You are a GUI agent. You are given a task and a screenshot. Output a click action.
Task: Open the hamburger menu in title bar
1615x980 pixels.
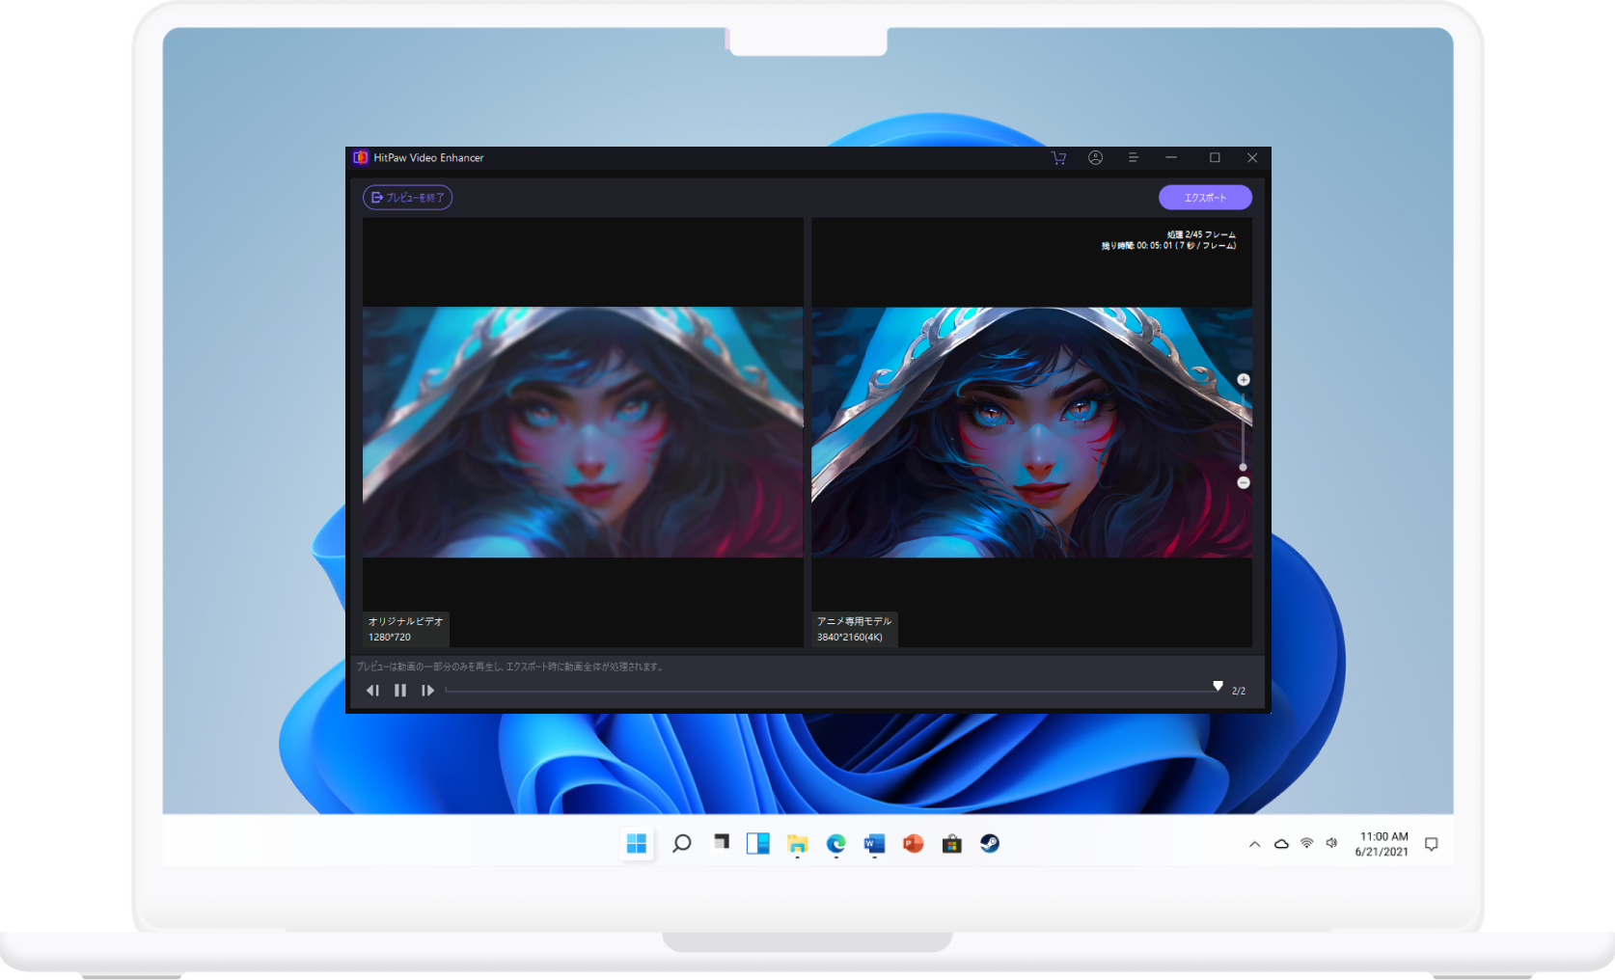click(x=1133, y=157)
